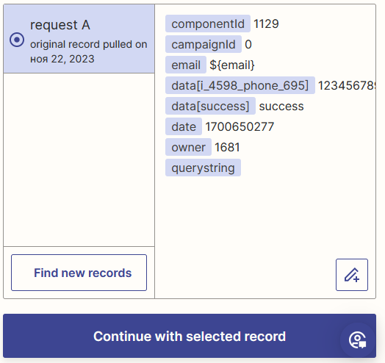Viewport: 385px width, 363px height.
Task: Click Find new records button
Action: (x=79, y=273)
